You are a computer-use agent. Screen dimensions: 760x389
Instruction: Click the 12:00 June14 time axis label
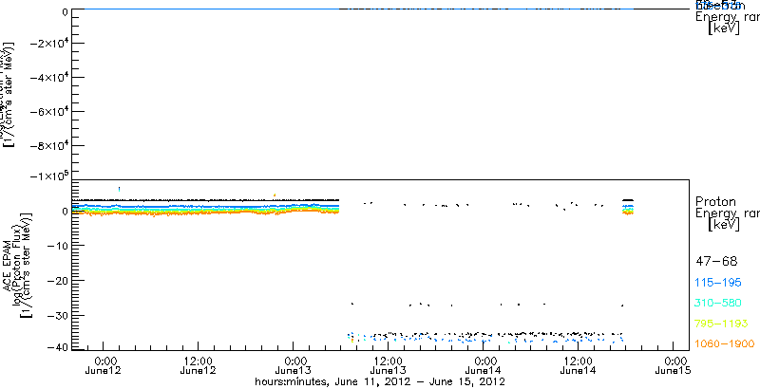[578, 366]
